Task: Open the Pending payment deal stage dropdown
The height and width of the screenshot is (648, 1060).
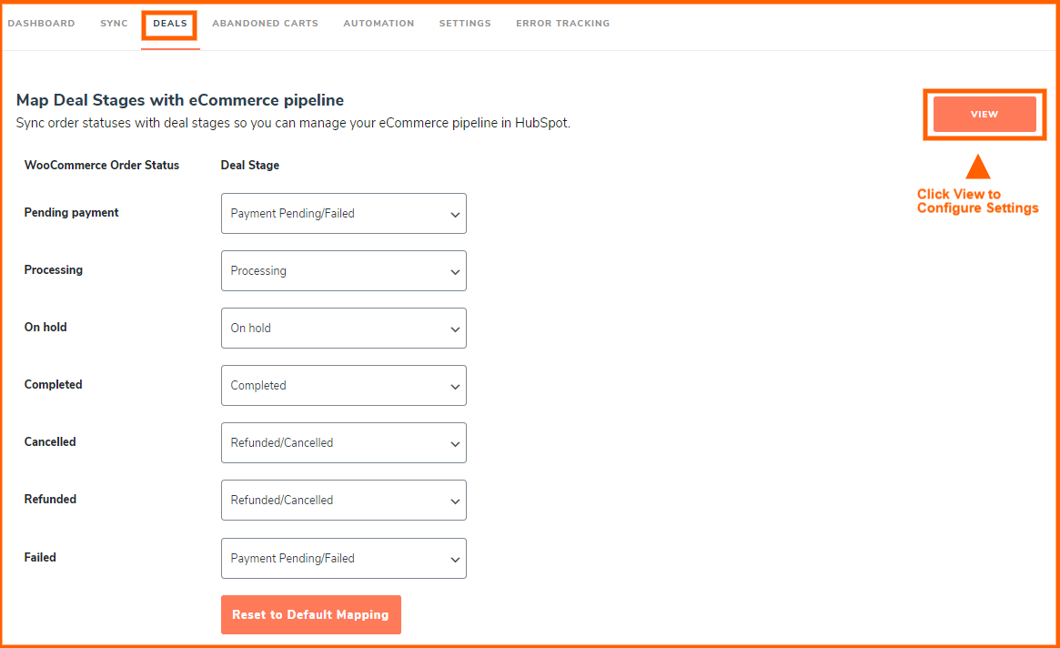Action: point(343,213)
